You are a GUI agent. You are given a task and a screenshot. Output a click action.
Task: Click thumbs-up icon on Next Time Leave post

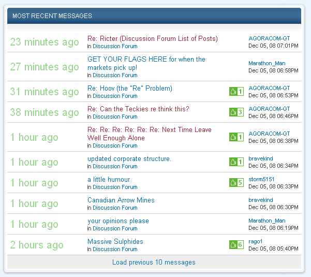(233, 137)
